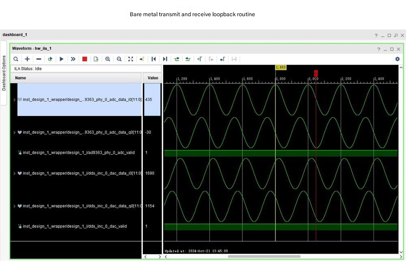The image size is (406, 261).
Task: Open waveform settings gear icon
Action: (397, 59)
